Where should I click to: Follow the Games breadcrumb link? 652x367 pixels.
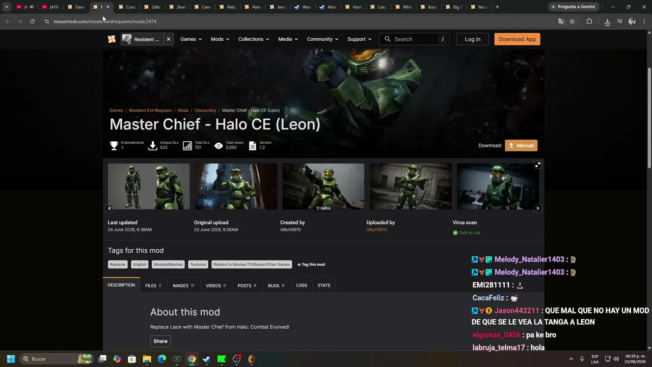tap(116, 111)
